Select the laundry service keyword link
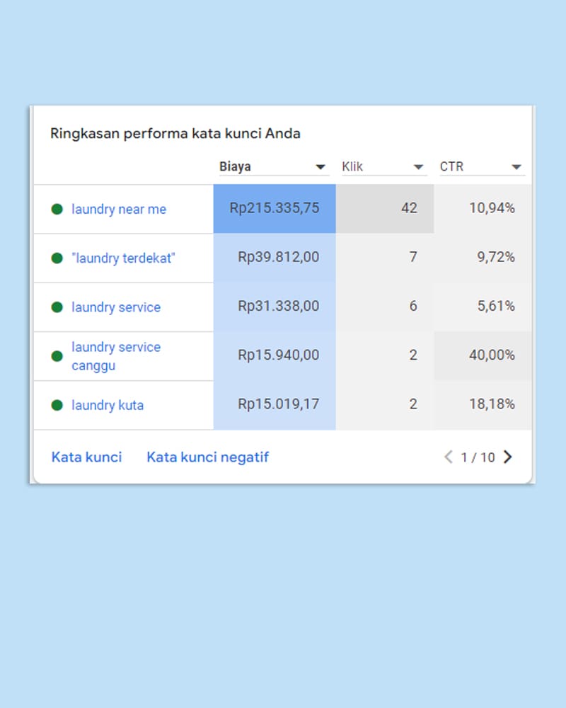 tap(116, 307)
